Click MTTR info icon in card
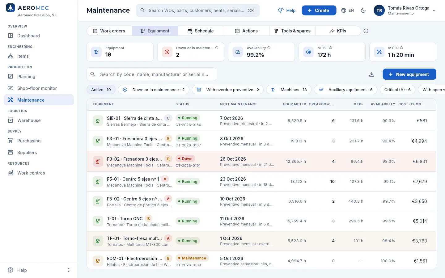Viewport: 445px width, 278px height. pos(401,48)
